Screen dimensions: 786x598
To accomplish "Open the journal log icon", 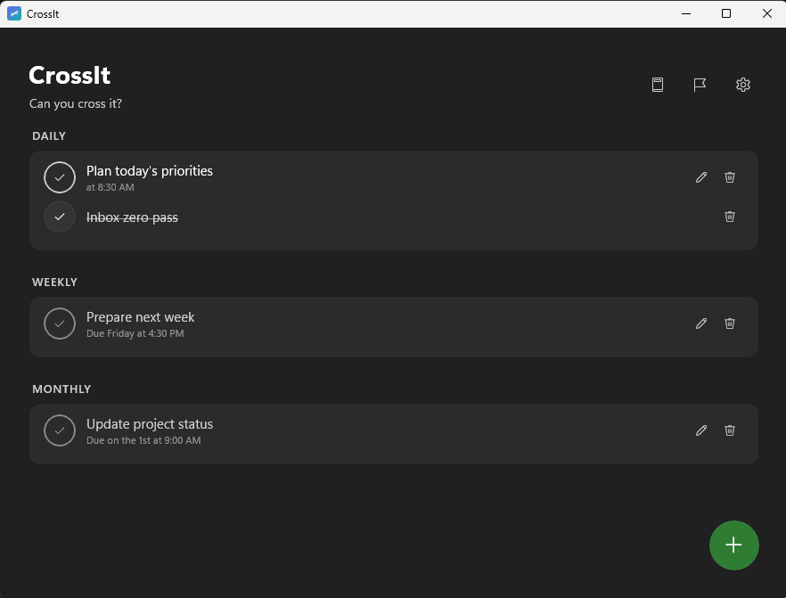I will click(x=657, y=85).
